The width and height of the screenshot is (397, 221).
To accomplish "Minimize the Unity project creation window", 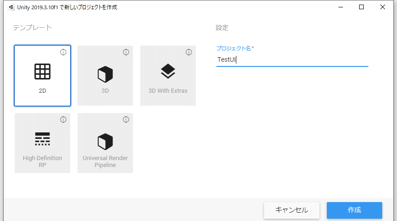I will click(341, 7).
